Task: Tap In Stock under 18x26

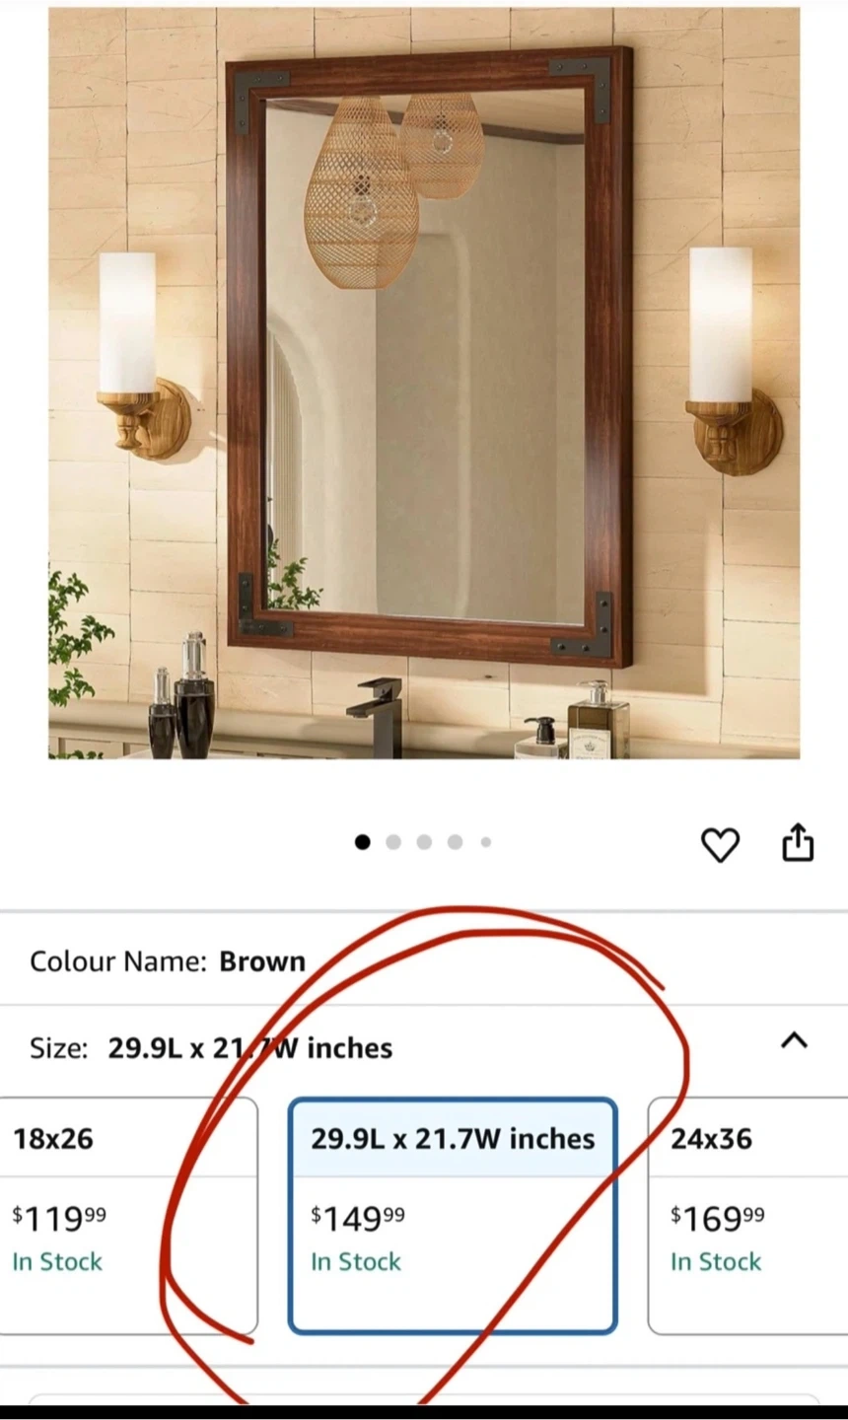Action: (57, 1261)
